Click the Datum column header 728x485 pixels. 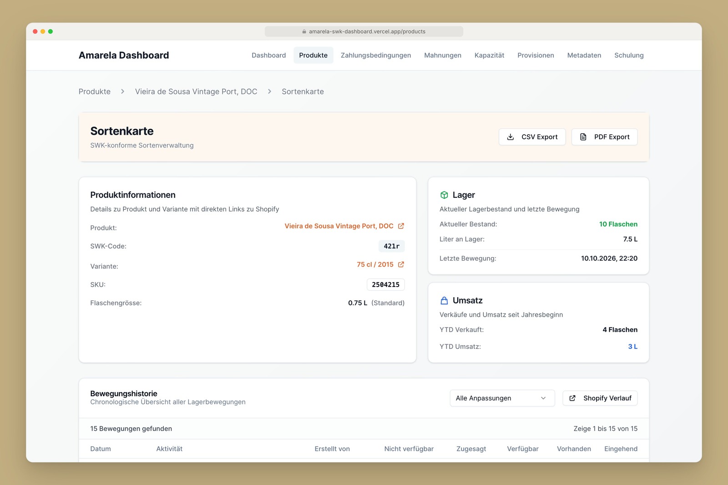[x=101, y=449]
